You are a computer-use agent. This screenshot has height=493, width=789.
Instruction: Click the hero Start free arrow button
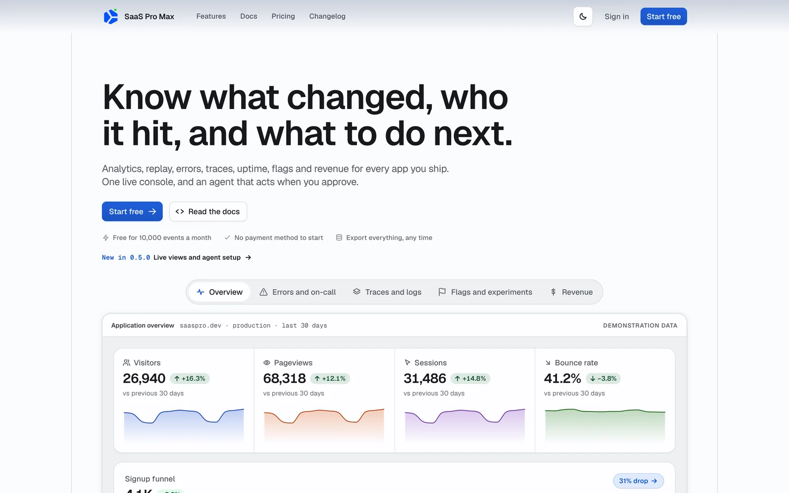(x=132, y=211)
